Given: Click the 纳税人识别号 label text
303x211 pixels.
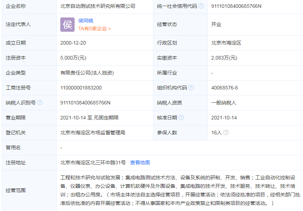Looking at the screenshot, I should [21, 103].
